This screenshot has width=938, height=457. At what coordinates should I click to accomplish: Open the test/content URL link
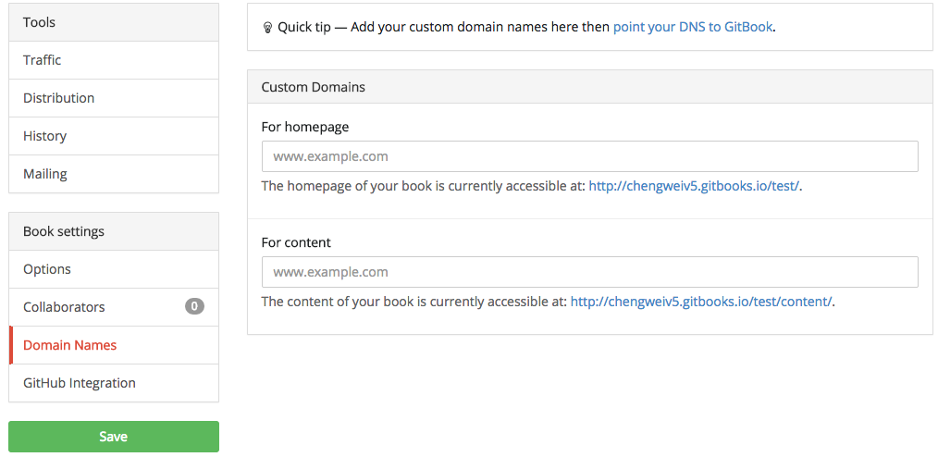pos(700,302)
